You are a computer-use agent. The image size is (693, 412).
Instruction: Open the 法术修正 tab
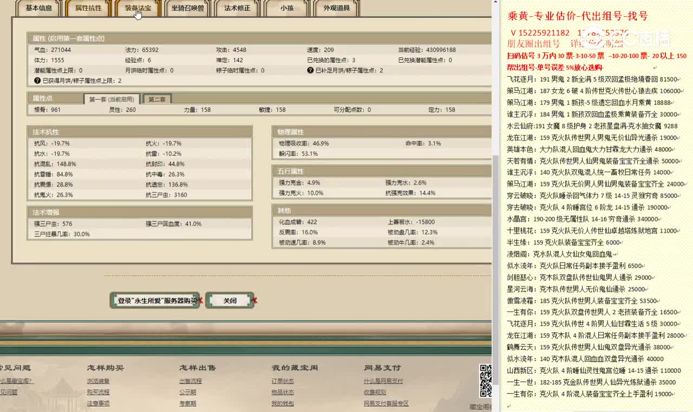[237, 8]
